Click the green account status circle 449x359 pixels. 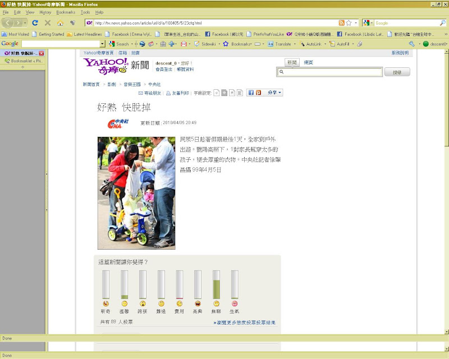[x=426, y=44]
